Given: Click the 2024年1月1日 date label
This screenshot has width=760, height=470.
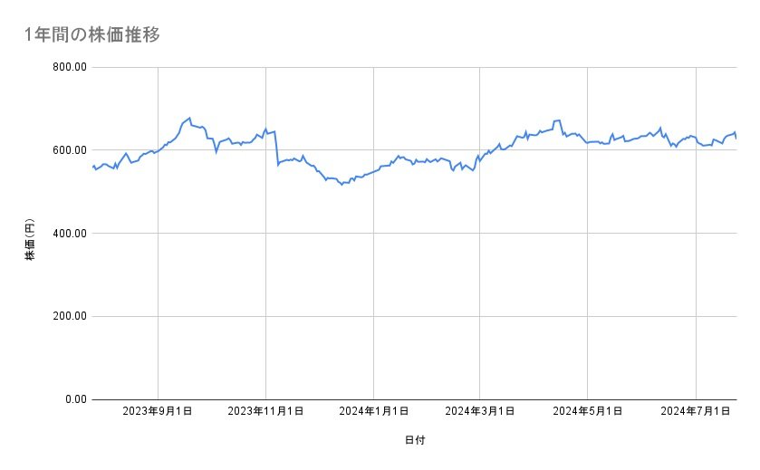Looking at the screenshot, I should click(x=373, y=412).
